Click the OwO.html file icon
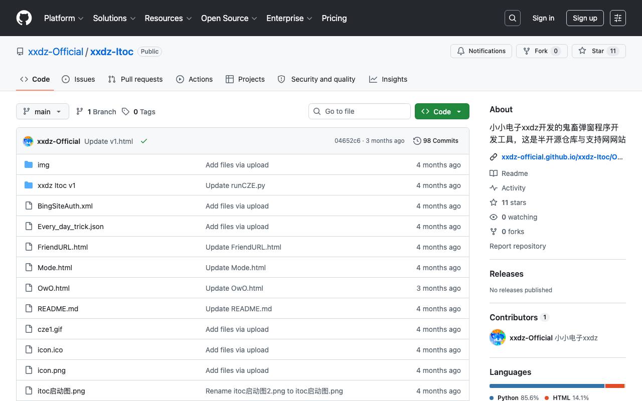Image resolution: width=642 pixels, height=401 pixels. point(29,288)
